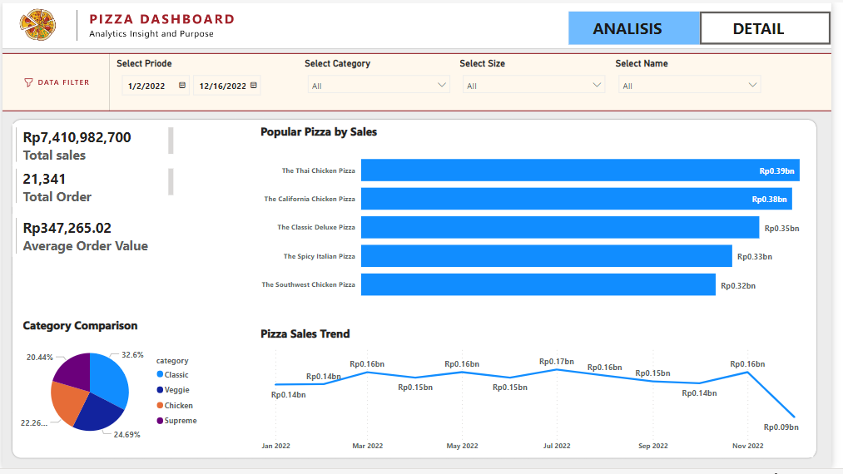Select the Spicy Italian Pizza bar

(x=546, y=256)
